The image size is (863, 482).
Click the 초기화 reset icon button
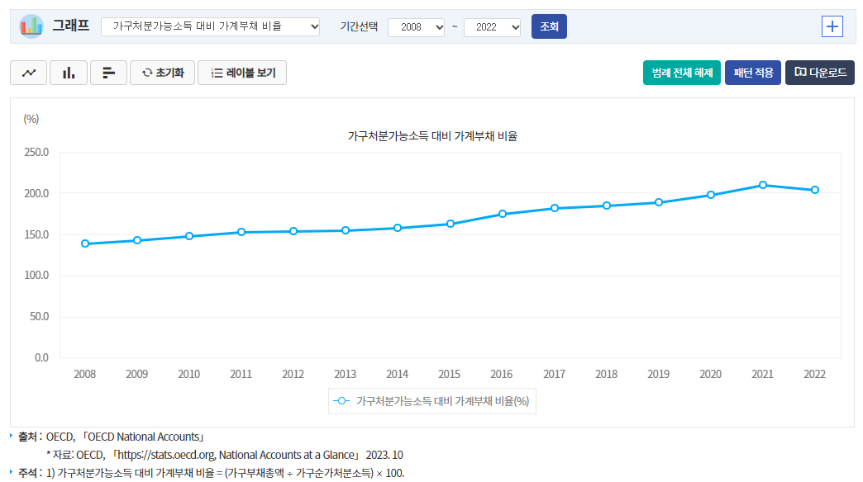[x=162, y=73]
